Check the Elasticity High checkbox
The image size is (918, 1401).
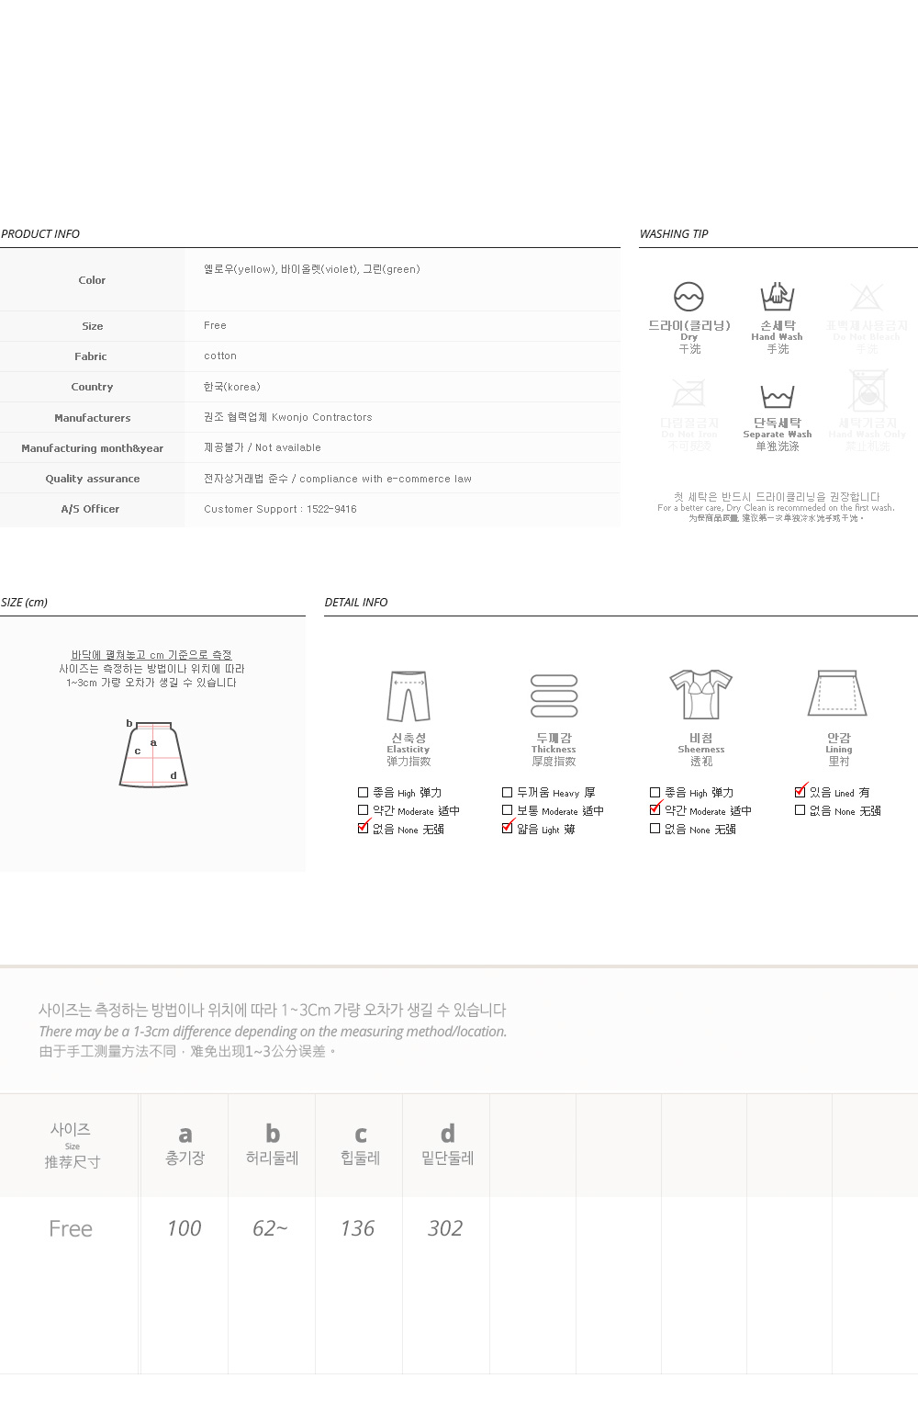pyautogui.click(x=363, y=792)
